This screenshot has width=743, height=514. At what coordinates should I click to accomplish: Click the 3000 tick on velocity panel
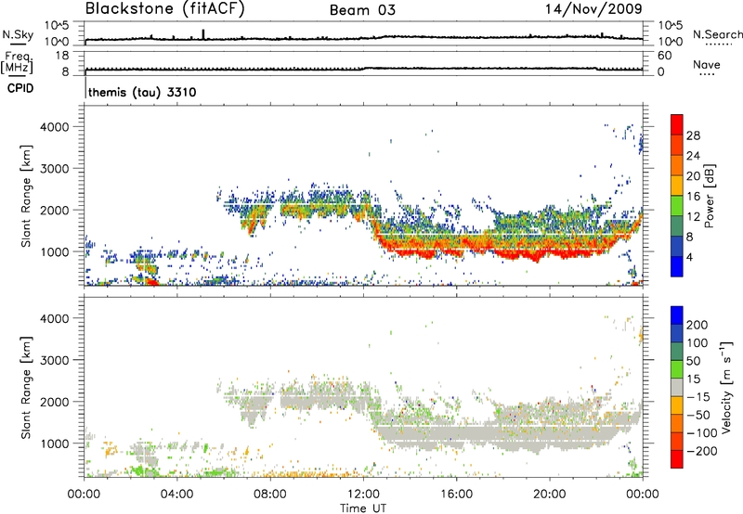(x=54, y=360)
